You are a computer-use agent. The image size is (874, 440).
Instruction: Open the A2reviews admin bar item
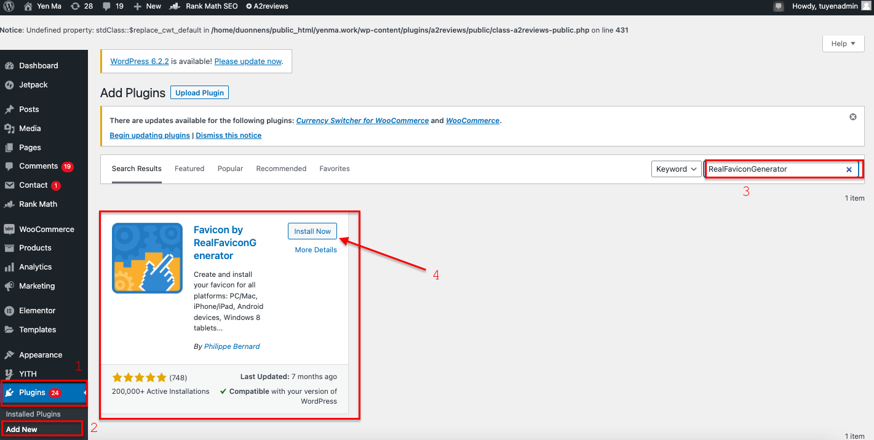click(x=267, y=6)
